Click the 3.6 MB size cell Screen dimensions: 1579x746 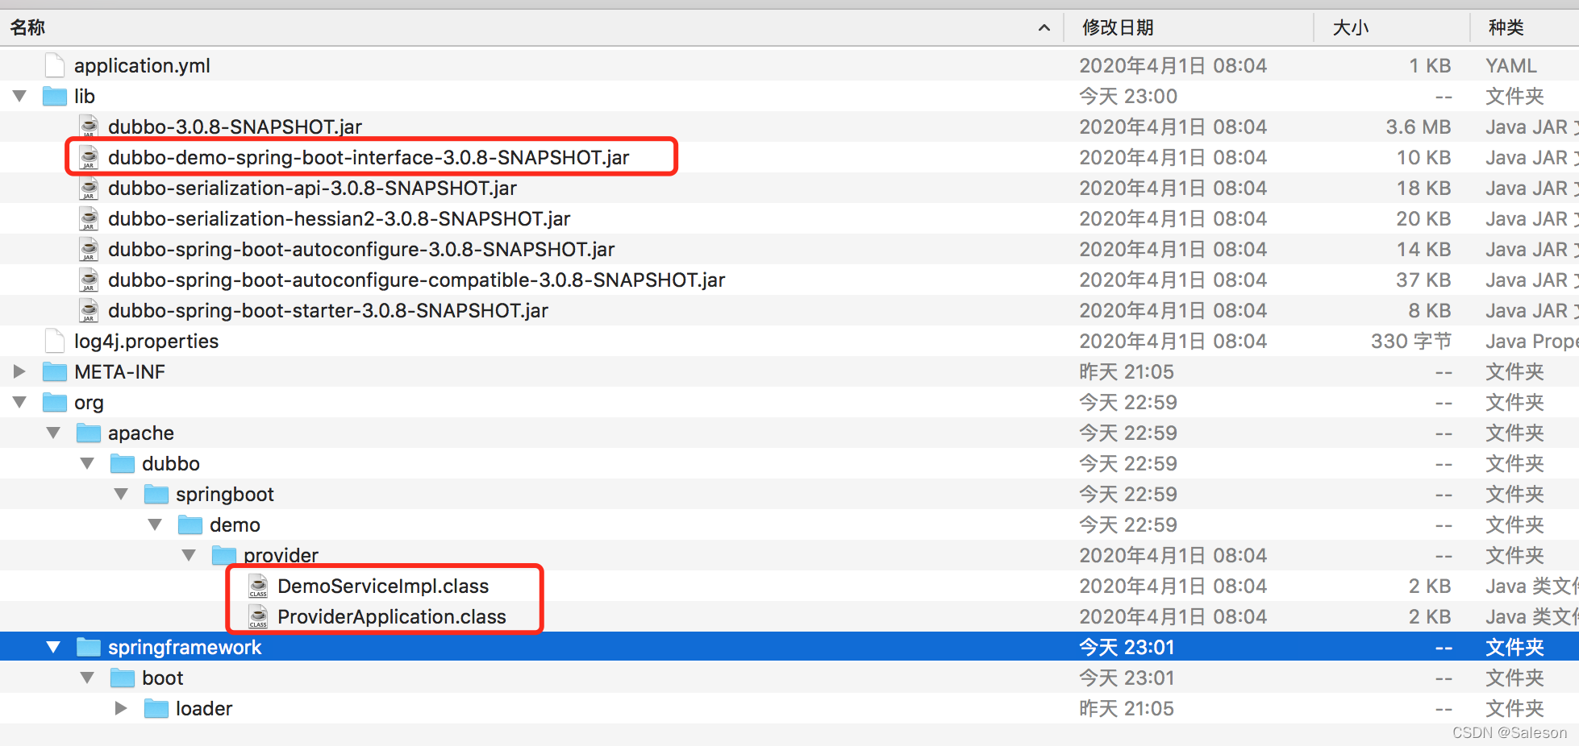[1418, 126]
